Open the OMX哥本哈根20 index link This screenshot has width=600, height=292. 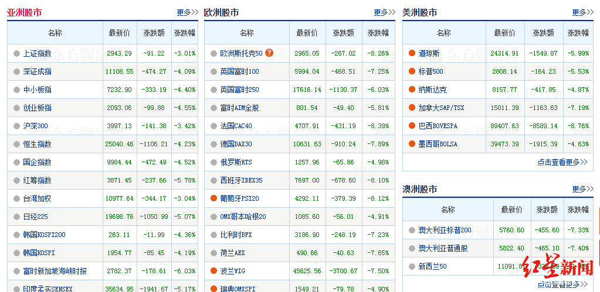(243, 217)
